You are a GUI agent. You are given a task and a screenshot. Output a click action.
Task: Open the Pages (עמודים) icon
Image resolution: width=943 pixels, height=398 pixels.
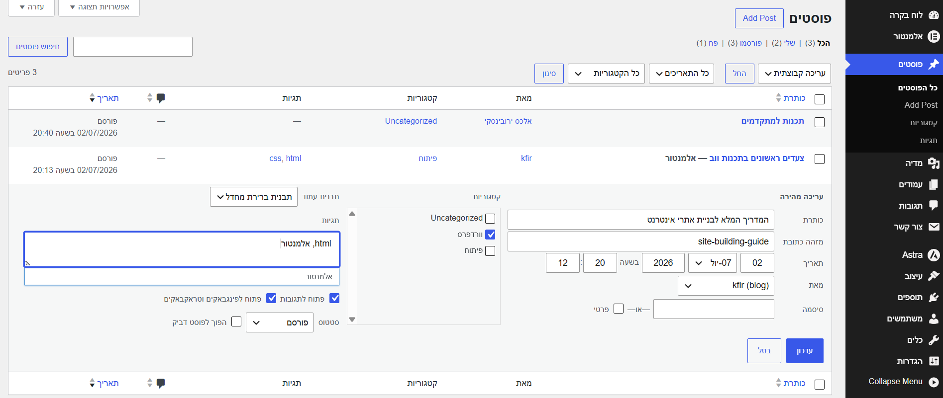tap(934, 184)
